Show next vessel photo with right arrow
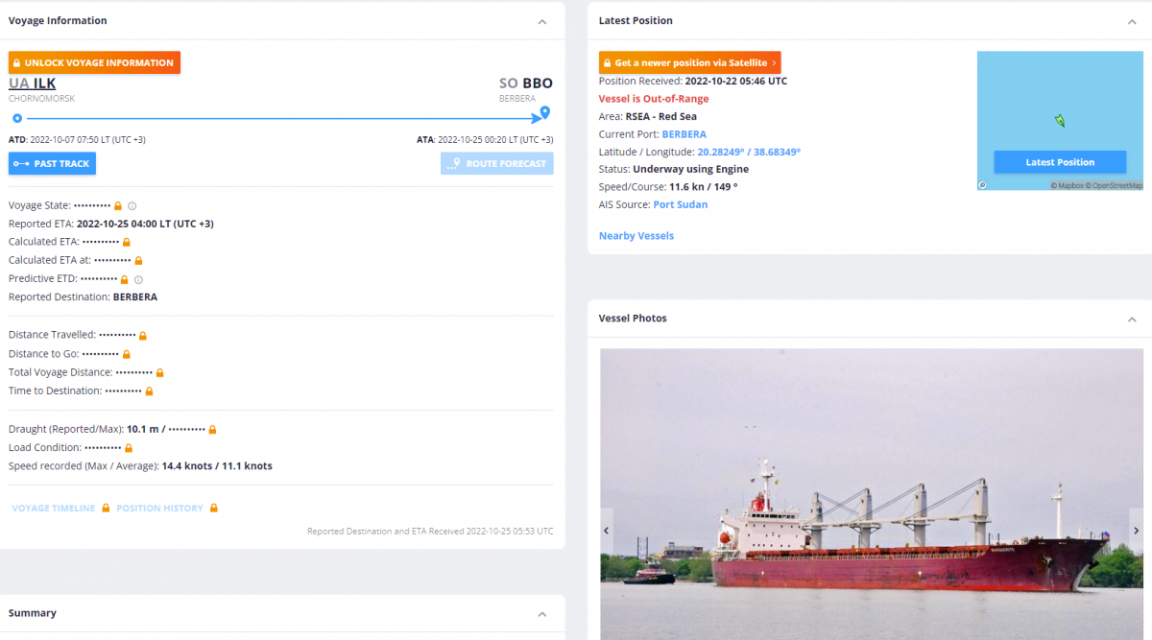Screen dimensions: 1152x640 click(x=1136, y=530)
